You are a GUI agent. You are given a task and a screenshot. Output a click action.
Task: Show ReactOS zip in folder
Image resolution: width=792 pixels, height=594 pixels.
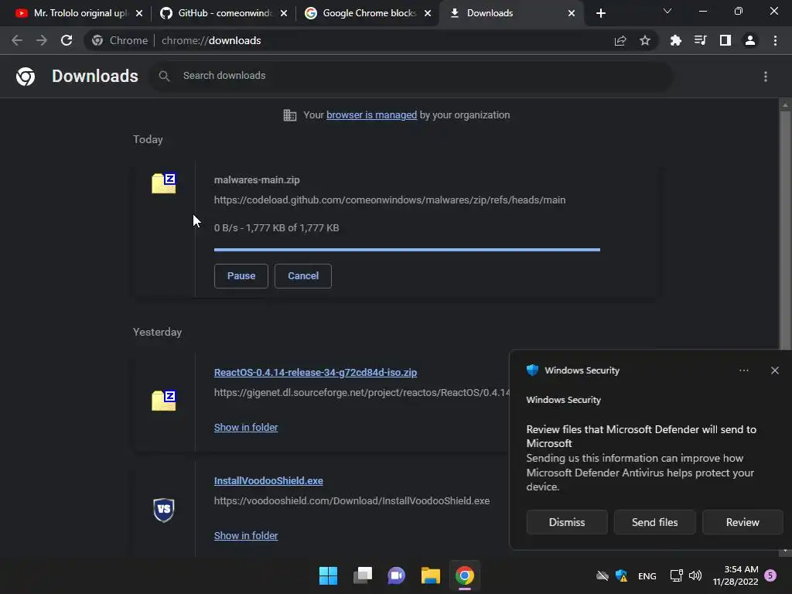(x=246, y=427)
